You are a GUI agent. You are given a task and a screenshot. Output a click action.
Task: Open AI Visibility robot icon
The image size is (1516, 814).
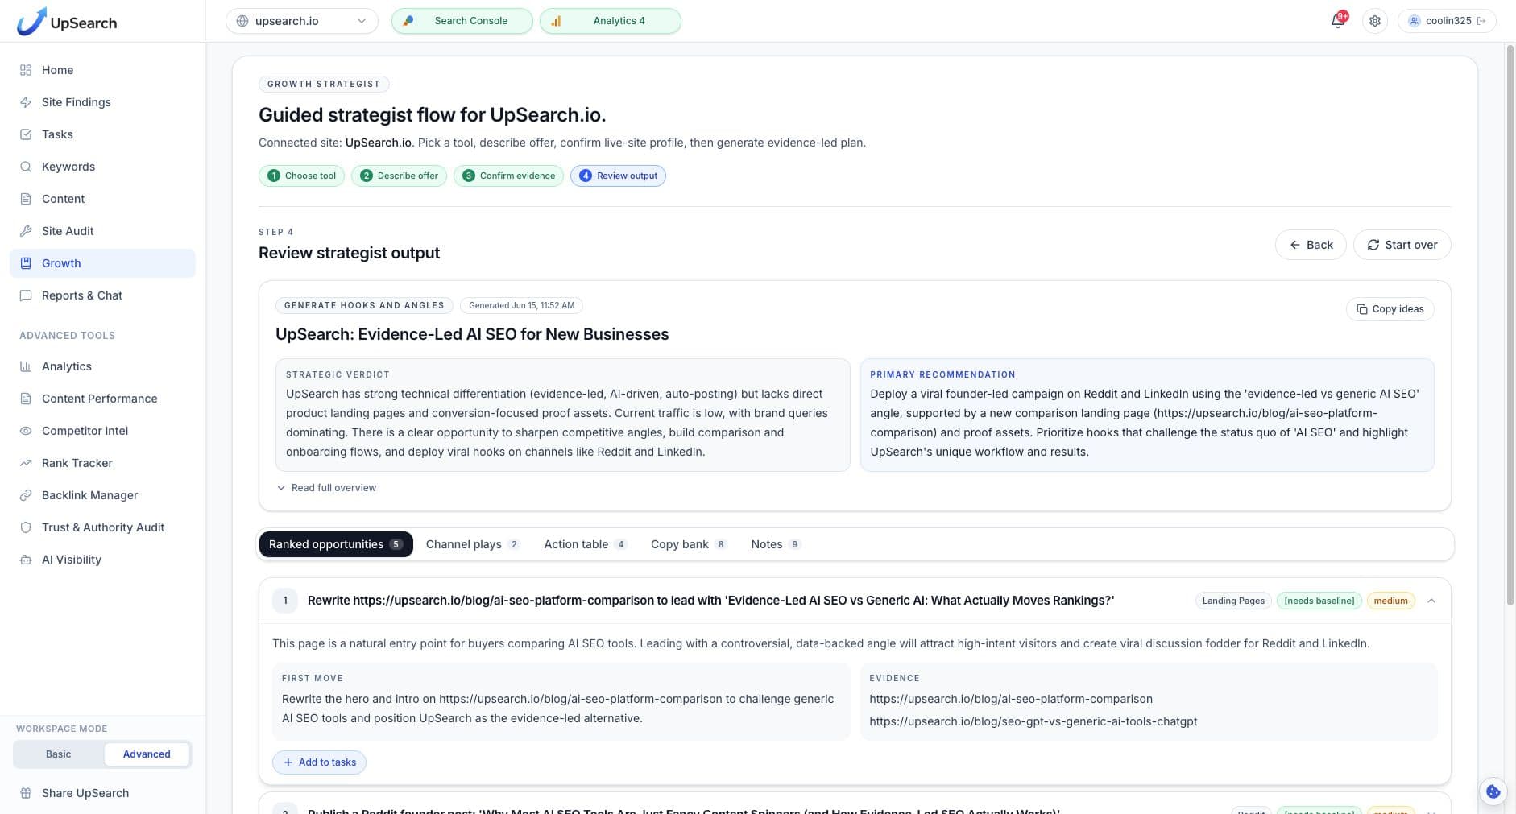pos(26,560)
